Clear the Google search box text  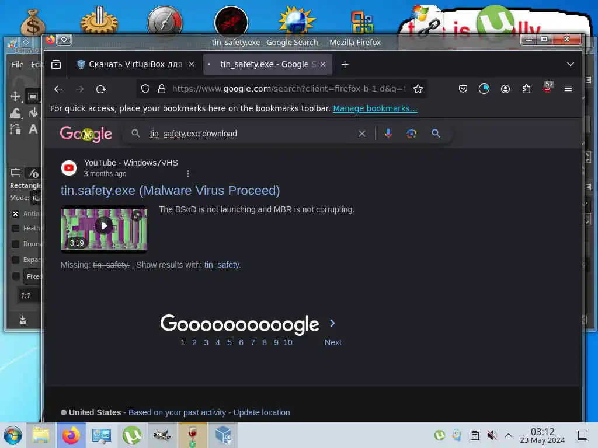[362, 134]
